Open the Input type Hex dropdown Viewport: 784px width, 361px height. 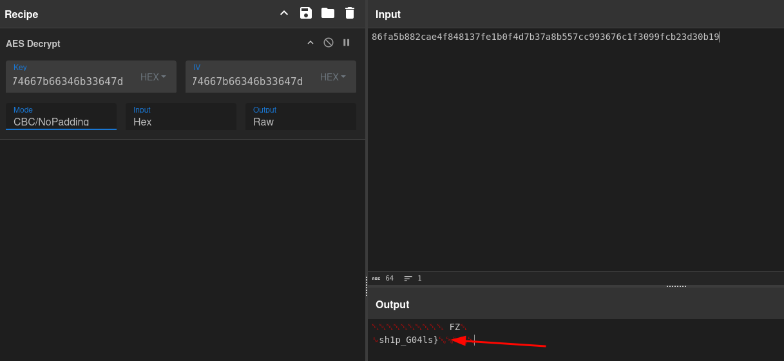(180, 122)
